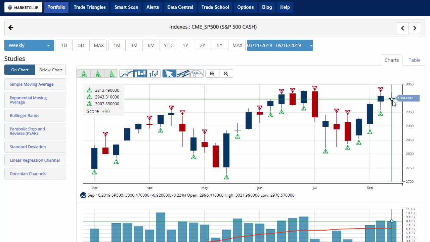Click the large red July candlestick

click(x=315, y=104)
